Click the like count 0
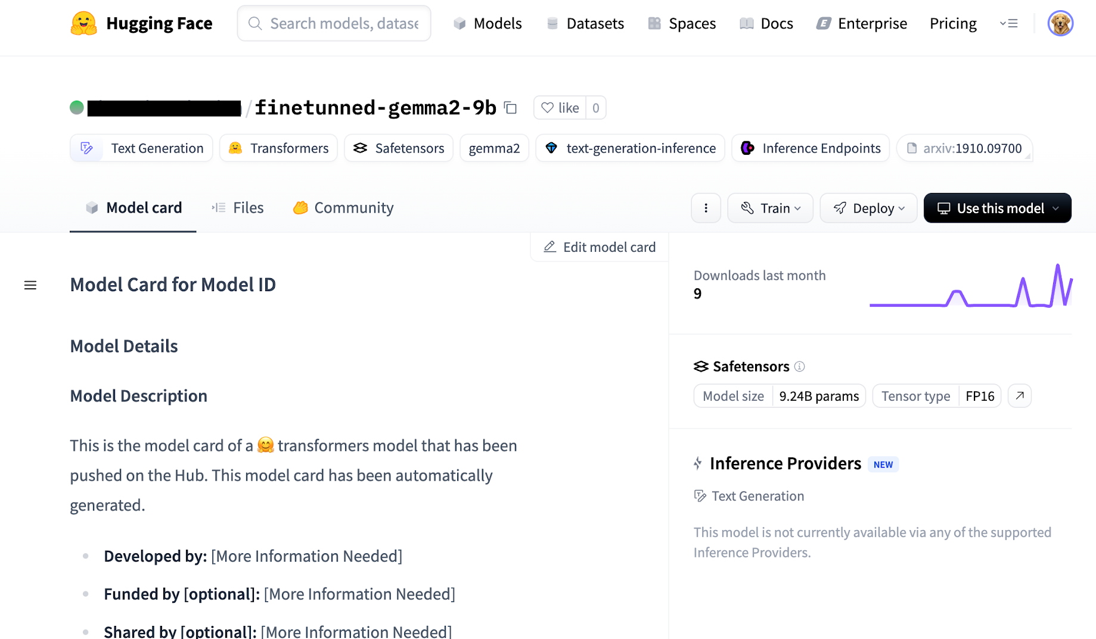Viewport: 1096px width, 639px height. click(595, 108)
